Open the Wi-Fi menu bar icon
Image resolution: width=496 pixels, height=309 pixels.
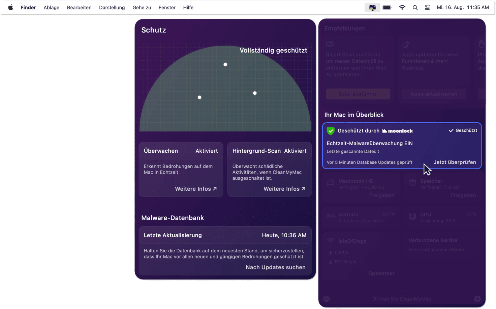coord(402,7)
